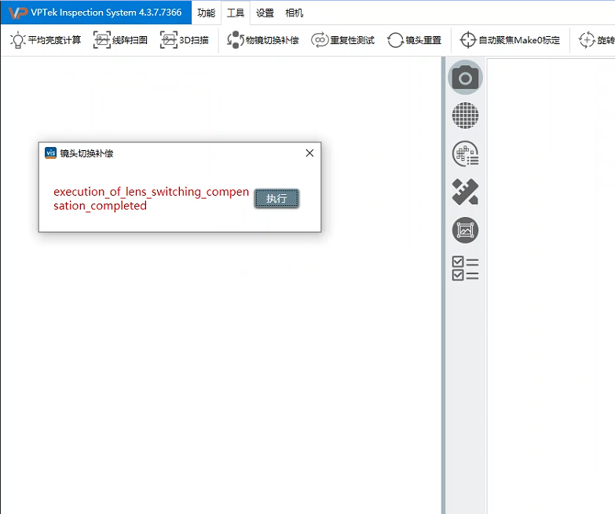
Task: Close the 镜头切换补偿 dialog
Action: click(x=309, y=153)
